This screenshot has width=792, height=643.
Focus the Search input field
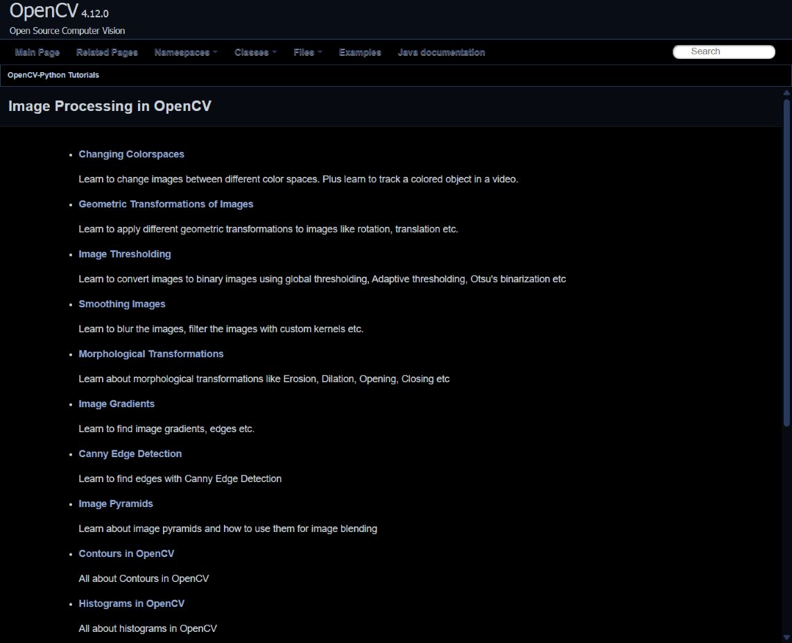point(724,51)
